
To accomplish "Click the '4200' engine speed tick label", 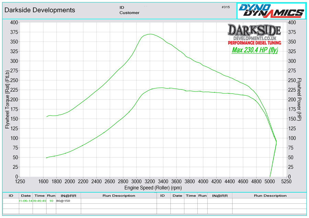I will click(216, 181).
